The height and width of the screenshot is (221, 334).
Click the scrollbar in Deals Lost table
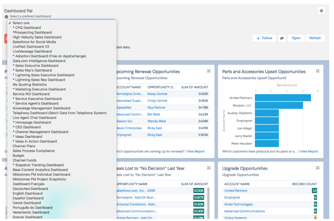pos(208,203)
